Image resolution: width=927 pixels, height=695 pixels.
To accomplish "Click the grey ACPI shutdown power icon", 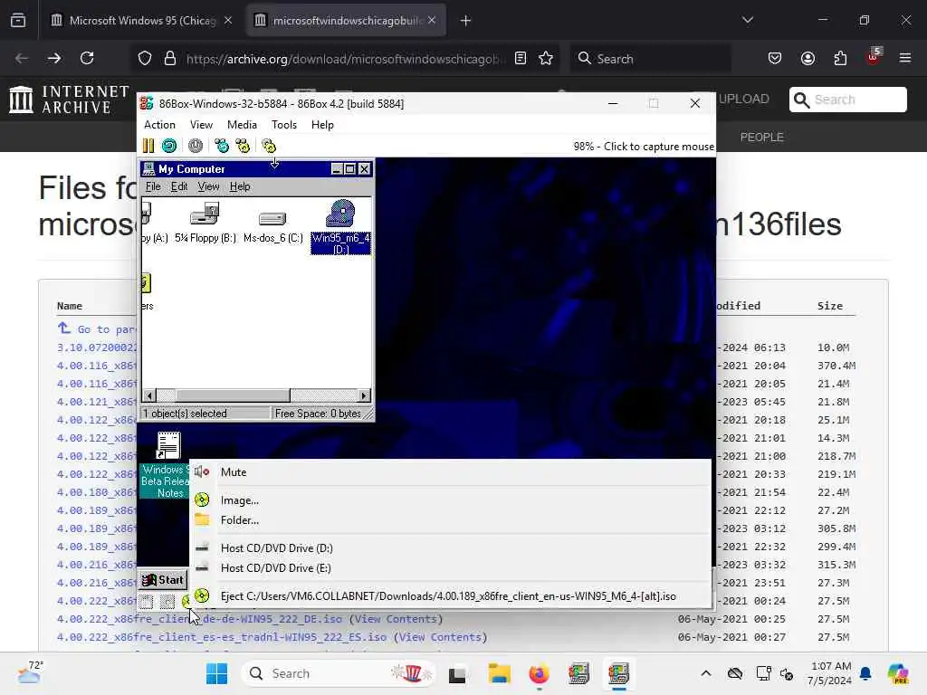I will [196, 146].
